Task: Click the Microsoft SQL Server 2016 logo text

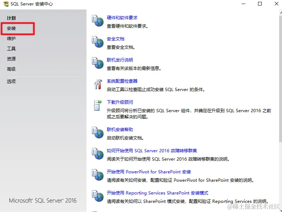Action: (43, 200)
